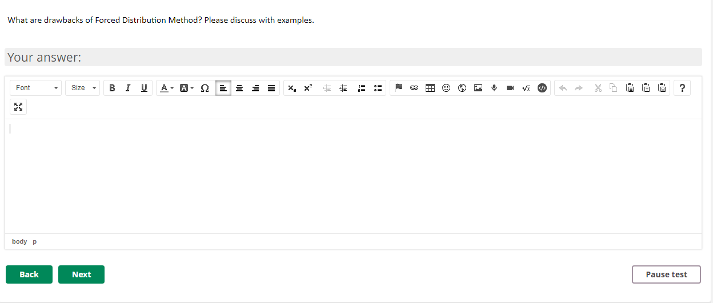Open the Size dropdown
The width and height of the screenshot is (713, 303).
click(83, 88)
